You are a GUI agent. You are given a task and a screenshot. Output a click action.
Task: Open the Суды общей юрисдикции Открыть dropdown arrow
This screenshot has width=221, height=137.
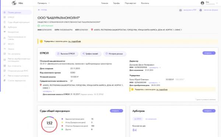[121, 111]
